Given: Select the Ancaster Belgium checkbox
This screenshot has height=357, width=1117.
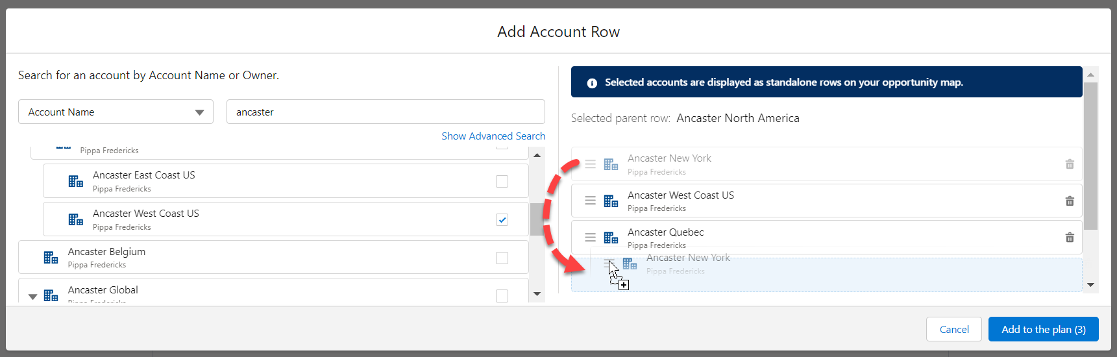Looking at the screenshot, I should click(x=502, y=258).
